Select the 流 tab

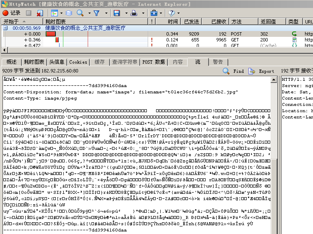click(198, 62)
